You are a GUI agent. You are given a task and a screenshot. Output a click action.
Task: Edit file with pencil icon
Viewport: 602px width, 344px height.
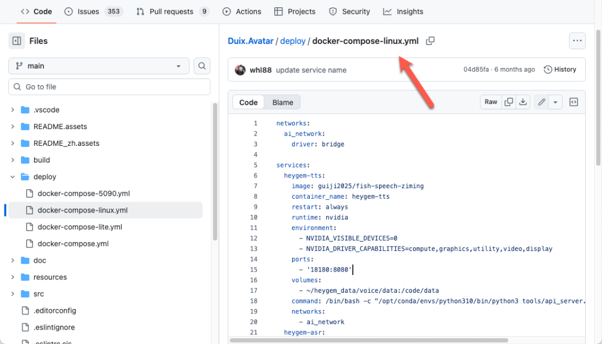(541, 102)
